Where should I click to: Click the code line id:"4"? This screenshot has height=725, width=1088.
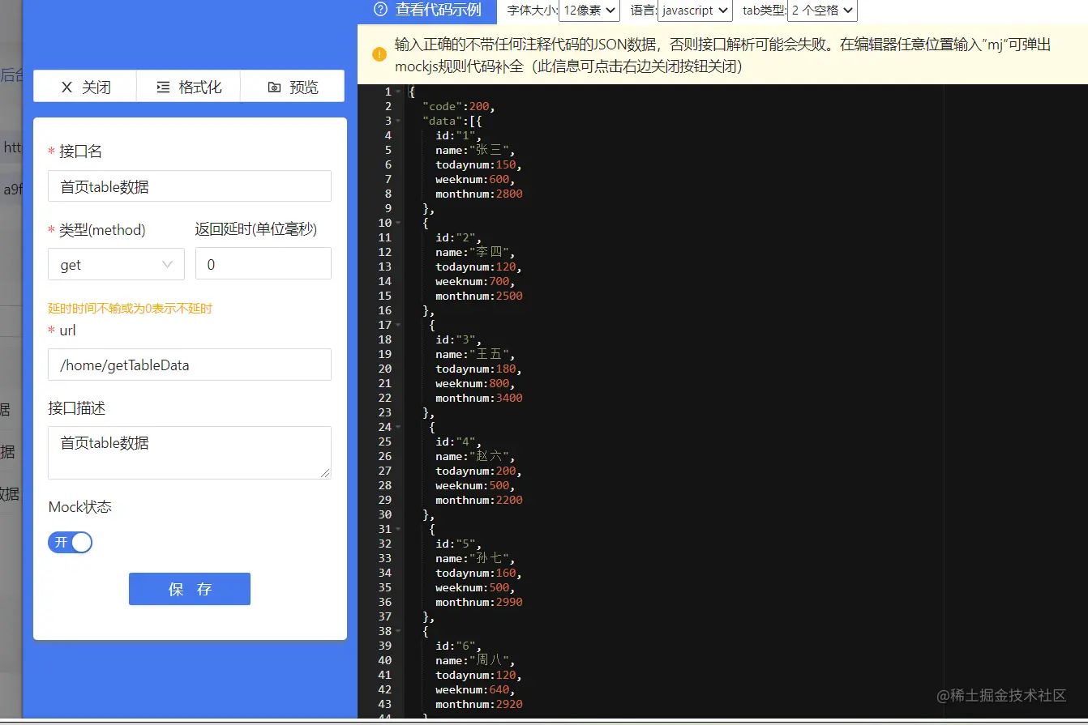[459, 441]
